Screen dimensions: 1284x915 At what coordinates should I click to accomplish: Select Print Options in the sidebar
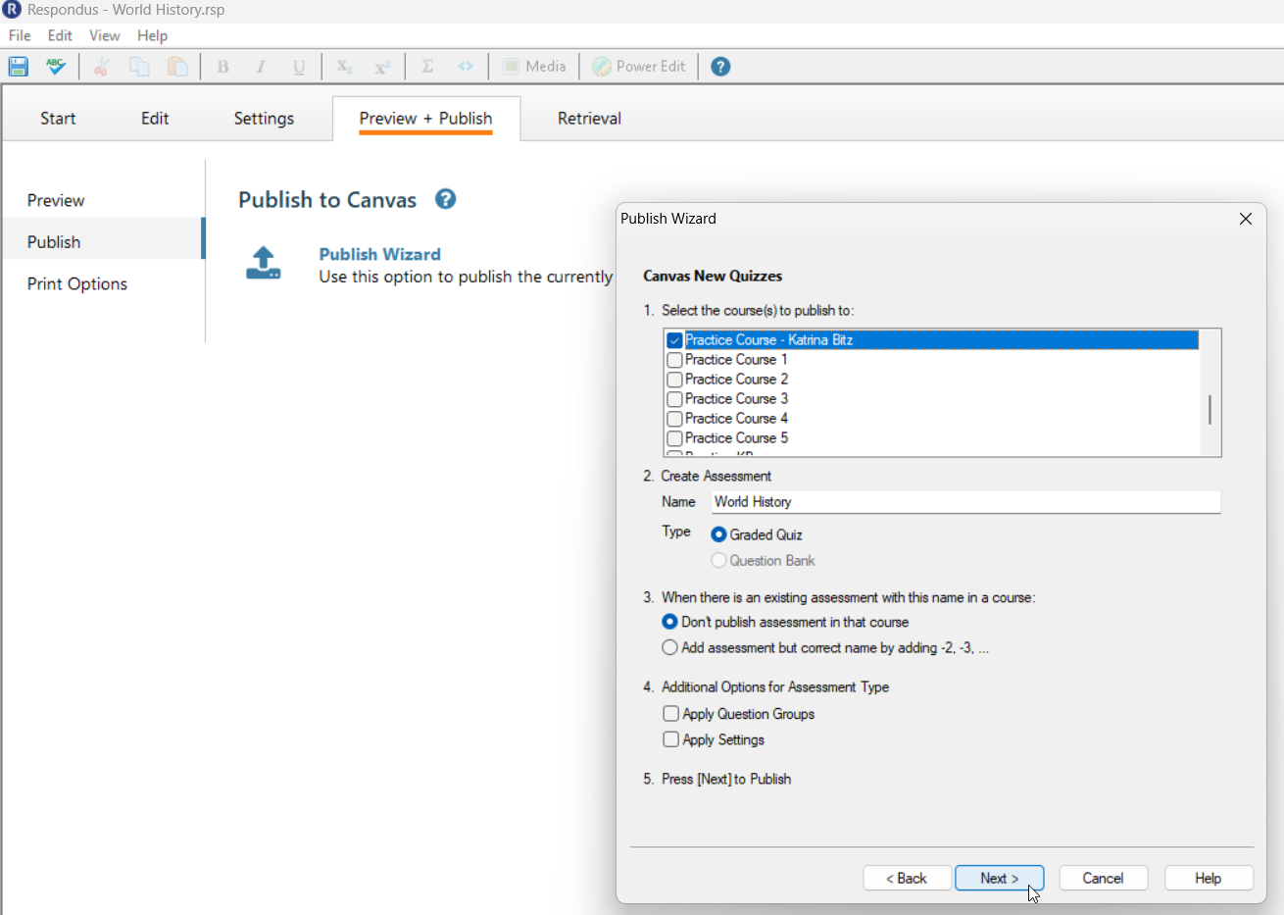(x=76, y=283)
